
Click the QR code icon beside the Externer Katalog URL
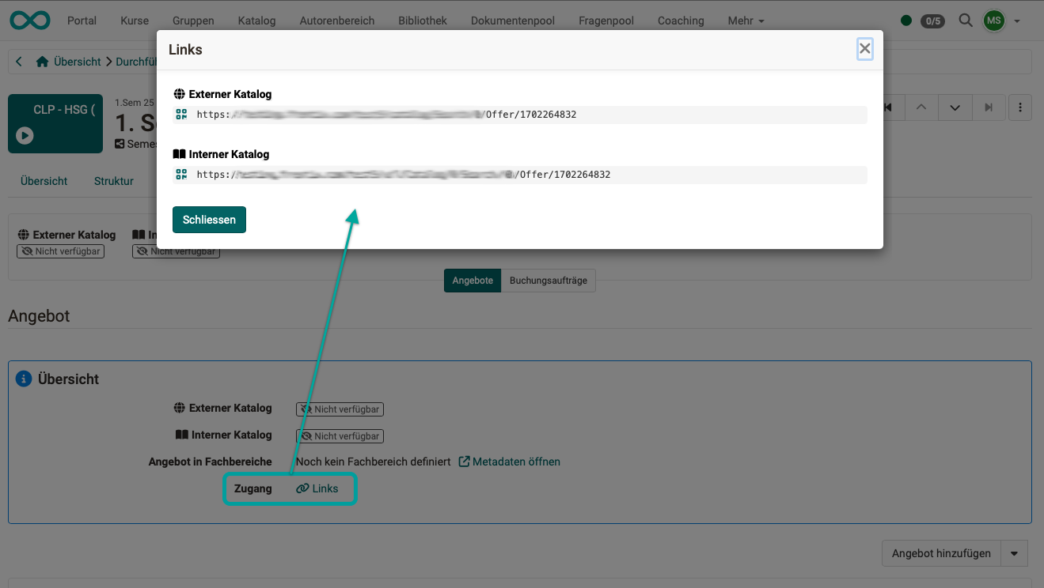[x=181, y=114]
